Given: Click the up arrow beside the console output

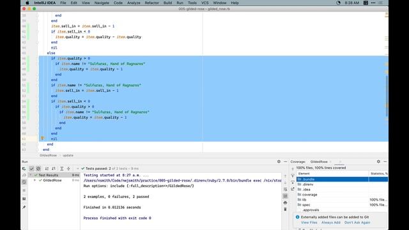Looking at the screenshot, I should (x=286, y=176).
